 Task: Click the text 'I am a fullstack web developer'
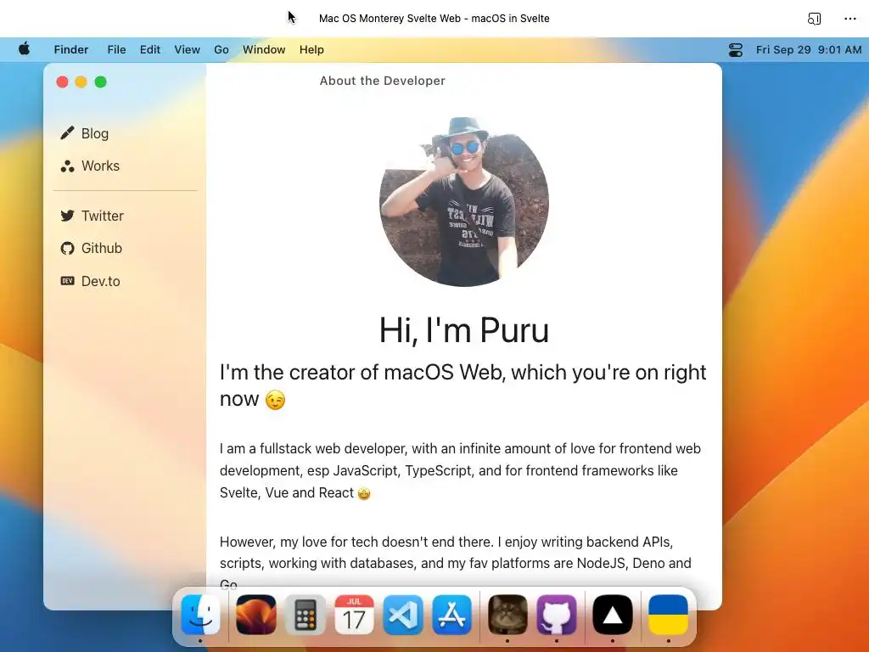click(x=312, y=448)
